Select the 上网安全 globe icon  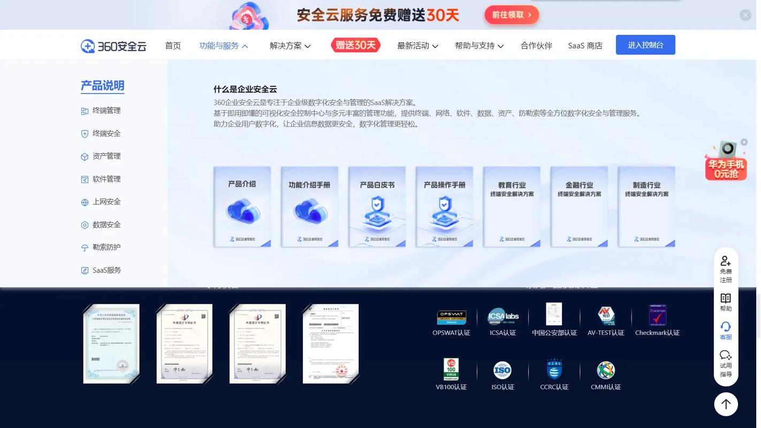(x=85, y=202)
